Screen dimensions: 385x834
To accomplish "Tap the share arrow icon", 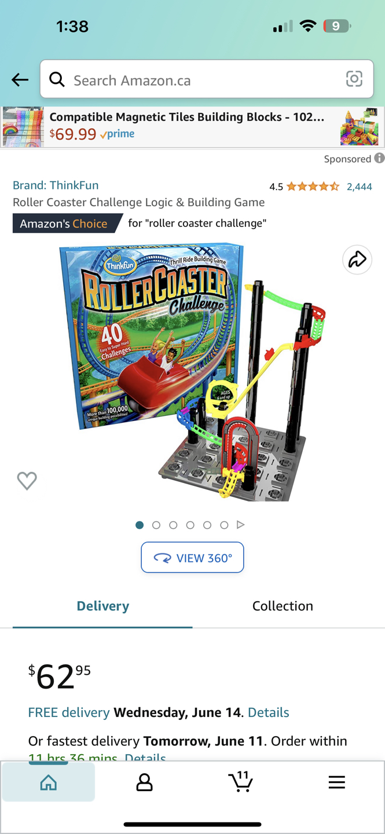I will tap(357, 259).
